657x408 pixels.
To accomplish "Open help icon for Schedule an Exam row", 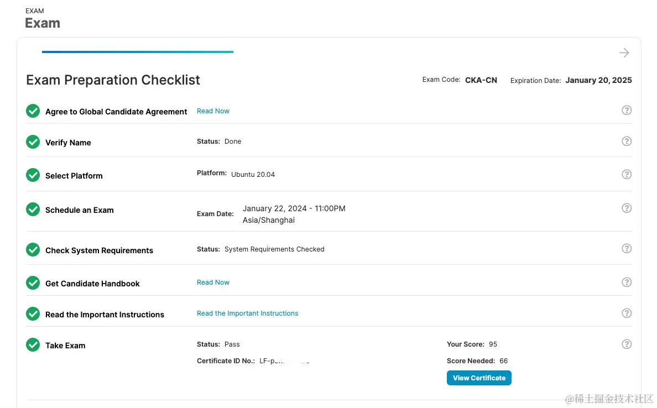I will tap(627, 208).
